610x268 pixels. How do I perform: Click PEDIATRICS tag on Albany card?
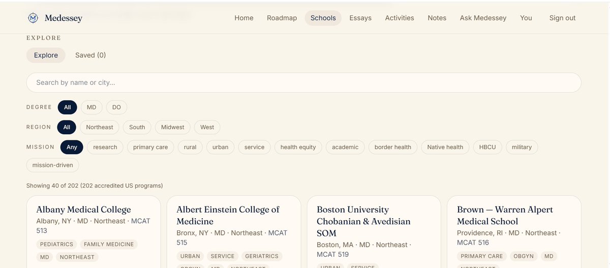56,244
